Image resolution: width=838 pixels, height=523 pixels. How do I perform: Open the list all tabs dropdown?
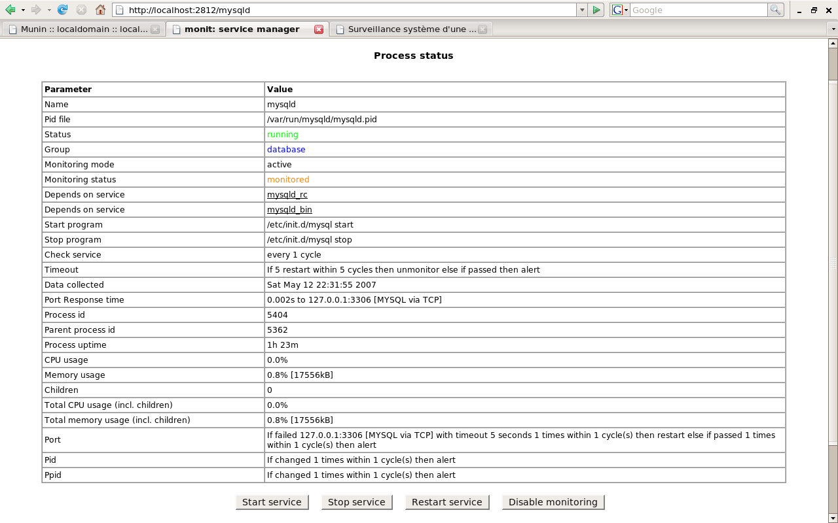(x=833, y=29)
